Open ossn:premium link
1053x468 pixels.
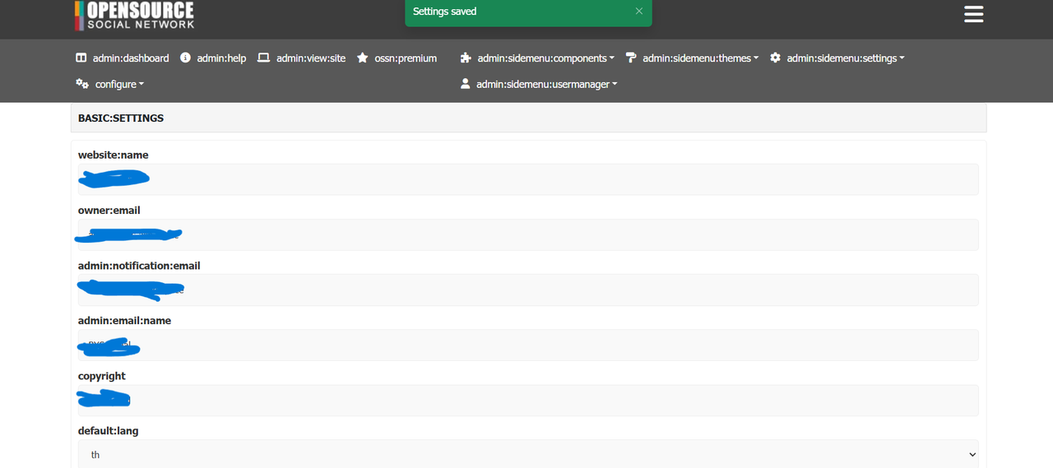406,58
